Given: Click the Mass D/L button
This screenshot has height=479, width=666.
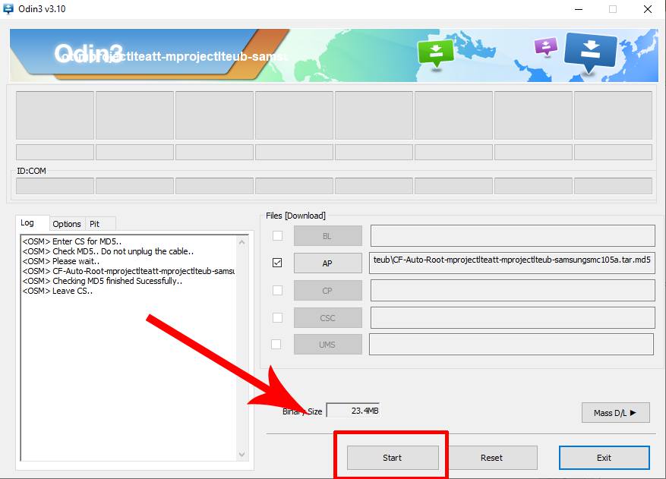Looking at the screenshot, I should tap(615, 413).
